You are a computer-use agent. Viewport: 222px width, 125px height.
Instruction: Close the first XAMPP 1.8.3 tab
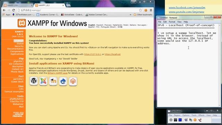pyautogui.click(x=32, y=5)
